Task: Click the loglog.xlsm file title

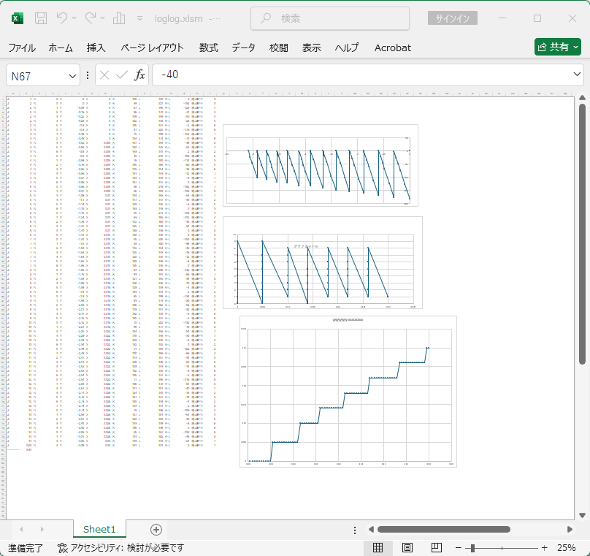Action: 179,18
